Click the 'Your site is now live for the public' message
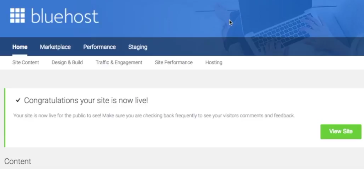 tap(154, 116)
